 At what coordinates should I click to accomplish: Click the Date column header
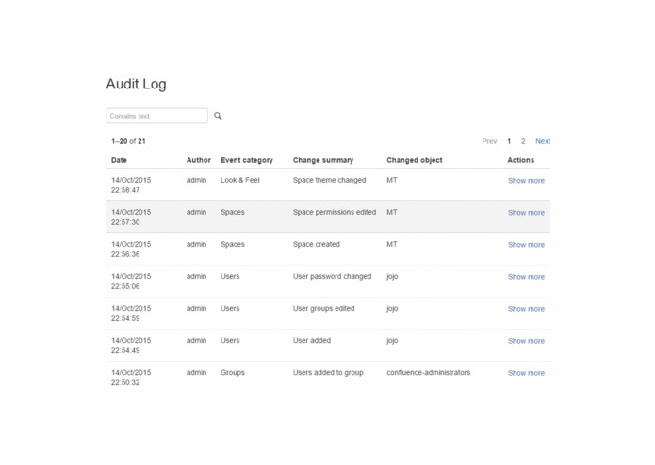tap(119, 160)
